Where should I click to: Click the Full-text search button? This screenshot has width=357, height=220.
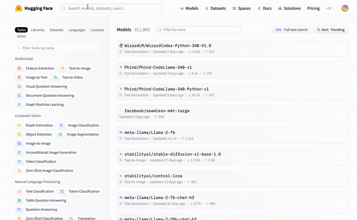click(291, 30)
